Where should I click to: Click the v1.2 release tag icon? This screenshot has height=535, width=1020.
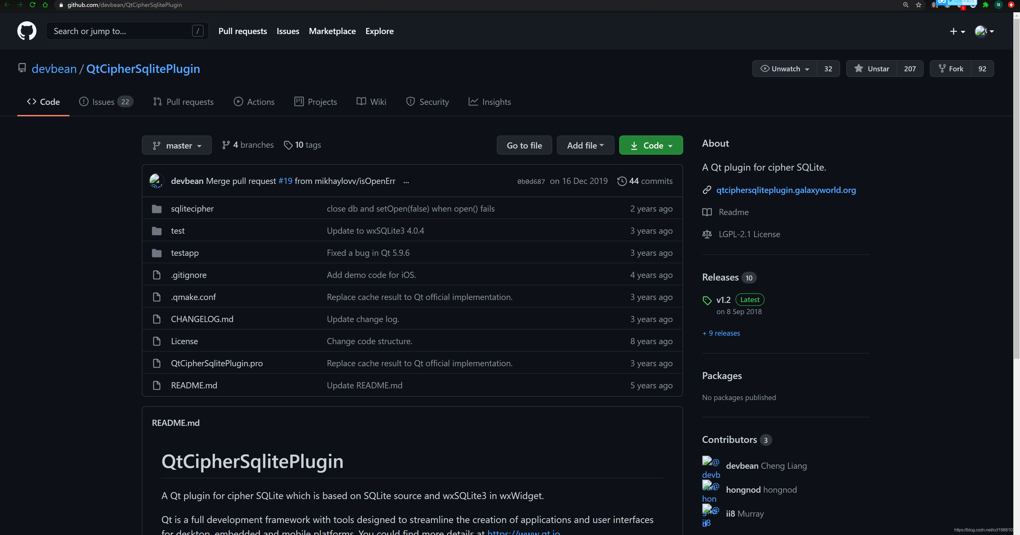click(707, 301)
